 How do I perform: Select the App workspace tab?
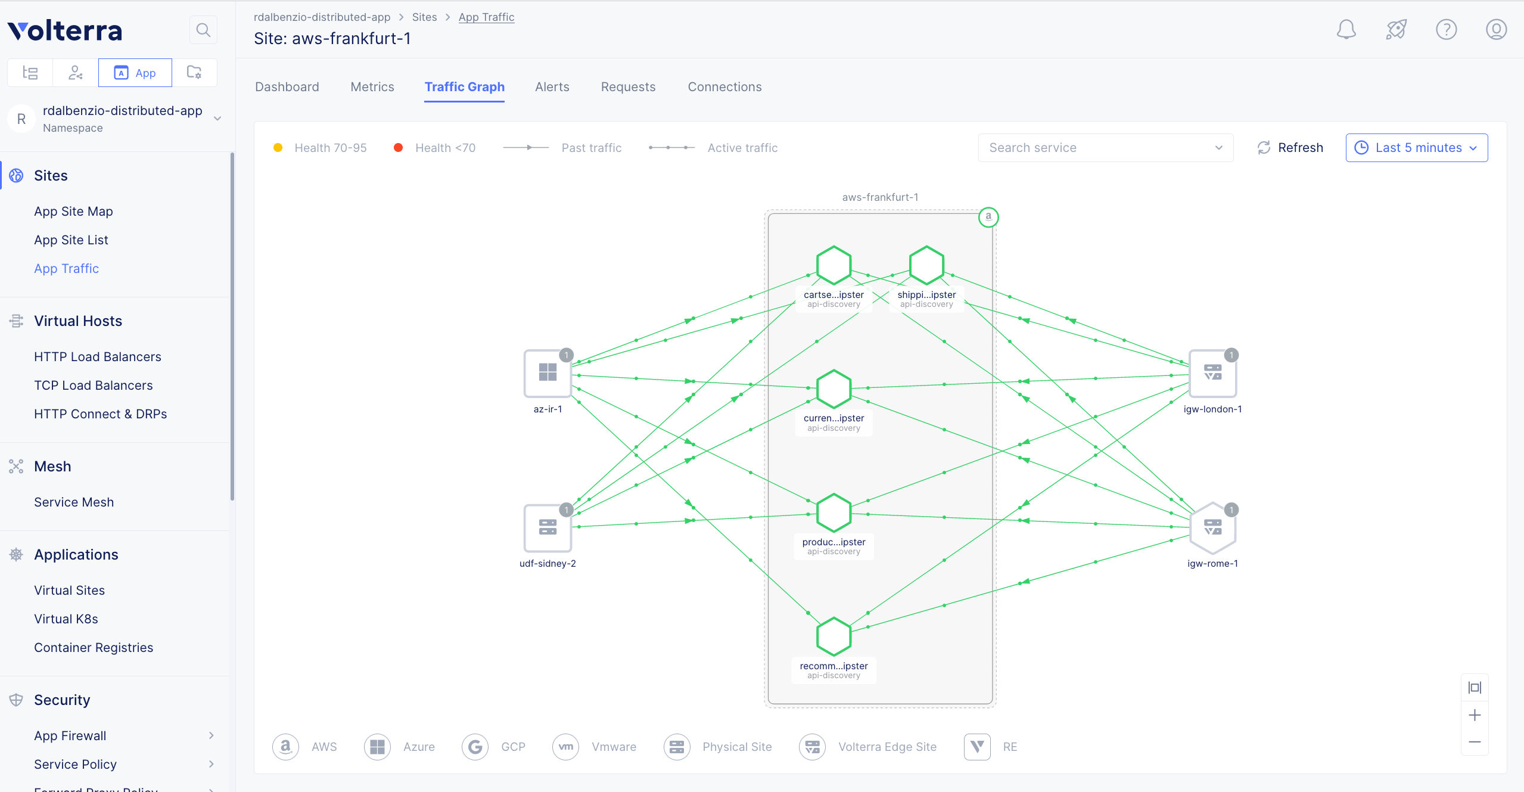[135, 73]
